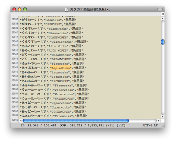Click lowercase "glassworks" on line 22539
This screenshot has width=175, height=142.
click(x=58, y=29)
